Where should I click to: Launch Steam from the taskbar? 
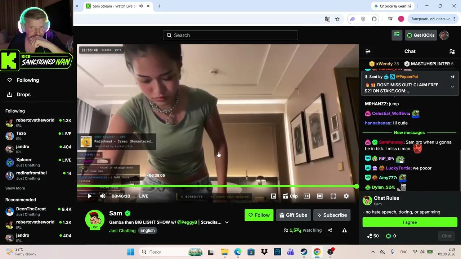pos(304,252)
